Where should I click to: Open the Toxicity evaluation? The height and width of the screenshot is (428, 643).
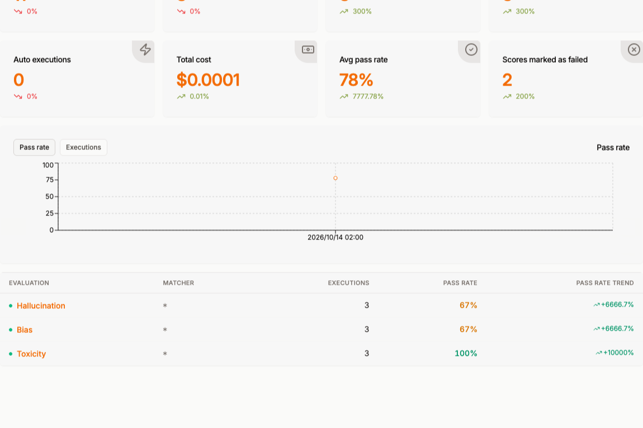tap(31, 354)
